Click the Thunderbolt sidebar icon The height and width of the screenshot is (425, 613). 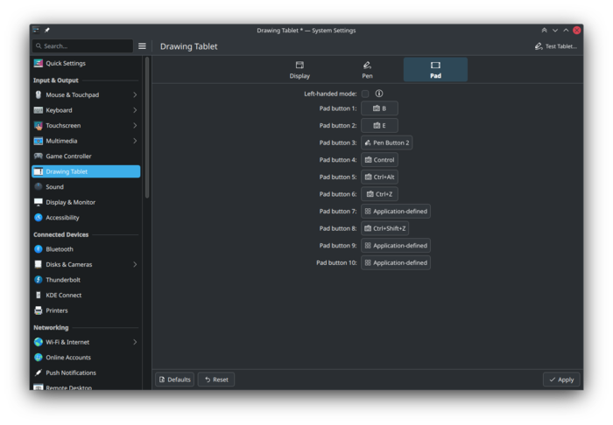tap(39, 280)
